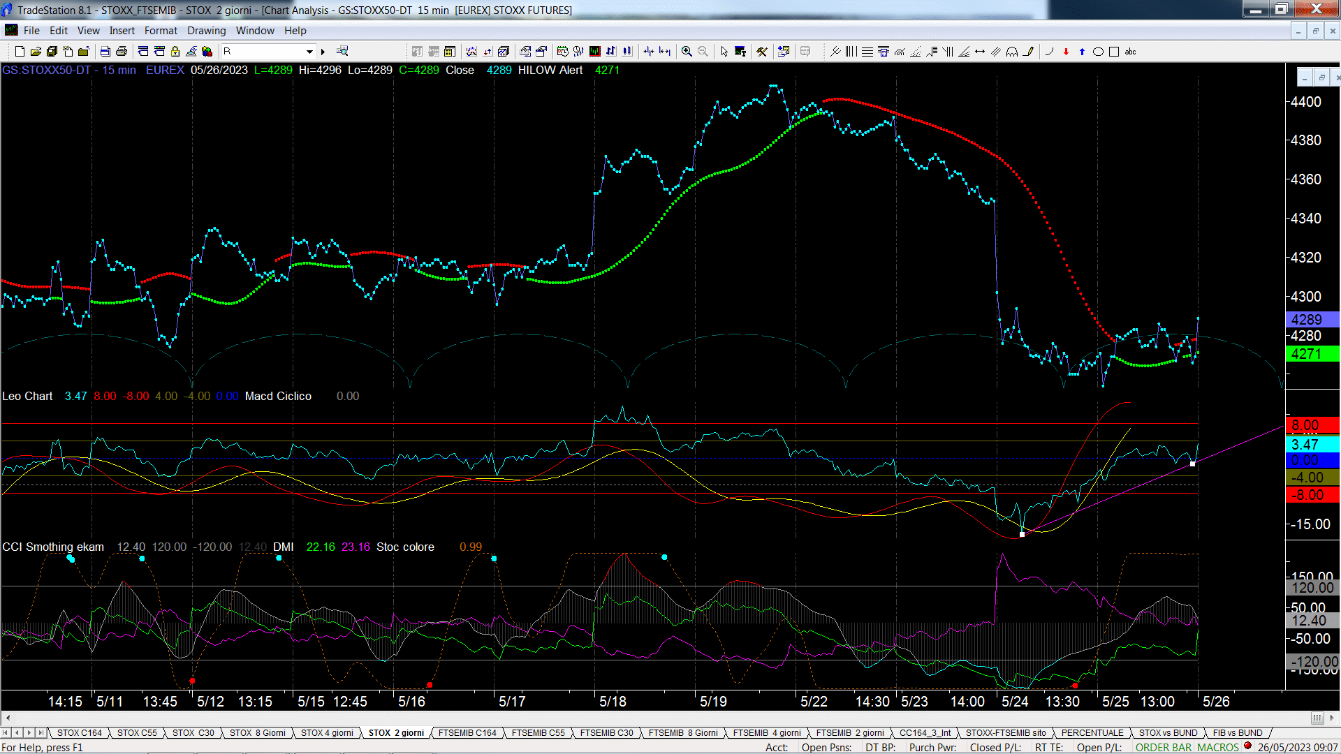Viewport: 1341px width, 754px height.
Task: Click the compress bar spacing icon
Action: (x=649, y=51)
